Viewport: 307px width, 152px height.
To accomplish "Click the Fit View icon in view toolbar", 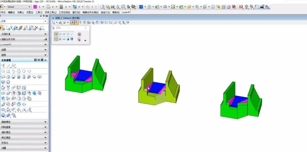I will point(89,22).
